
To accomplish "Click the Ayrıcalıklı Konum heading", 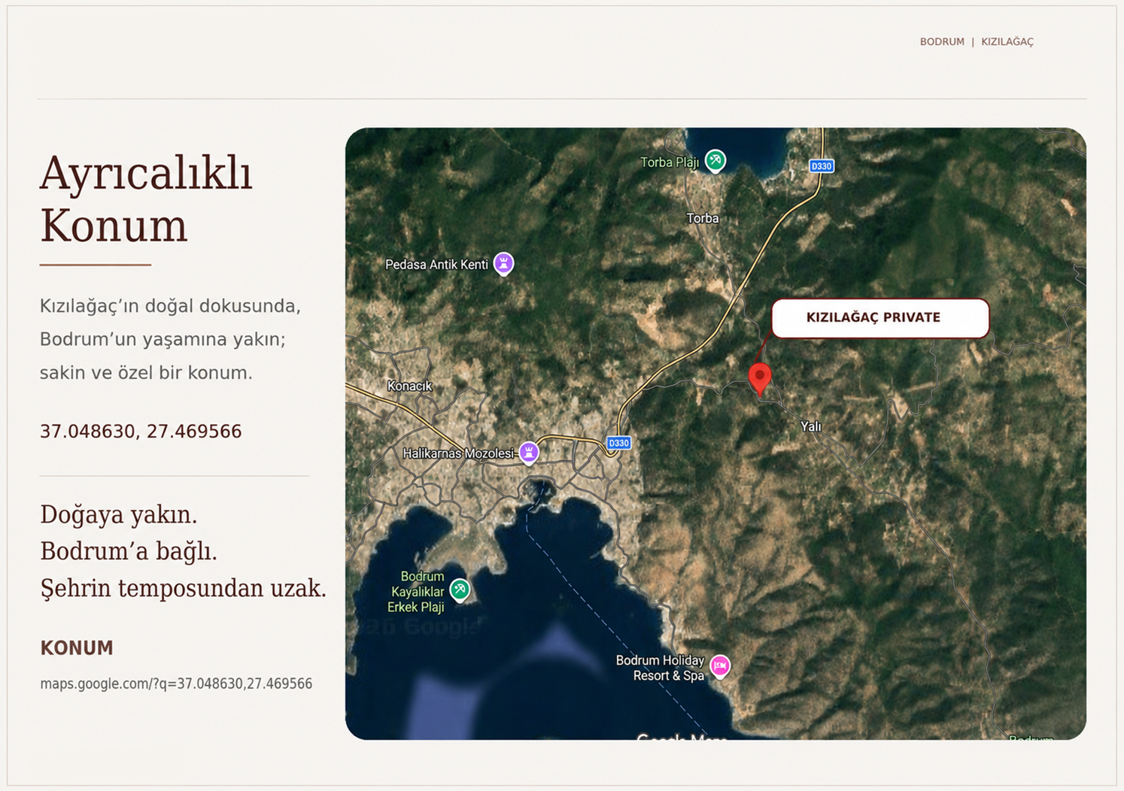I will coord(146,199).
